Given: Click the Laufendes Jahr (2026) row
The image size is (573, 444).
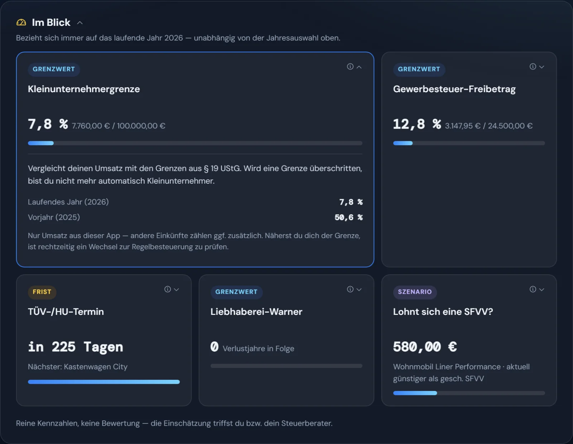Looking at the screenshot, I should [x=195, y=202].
